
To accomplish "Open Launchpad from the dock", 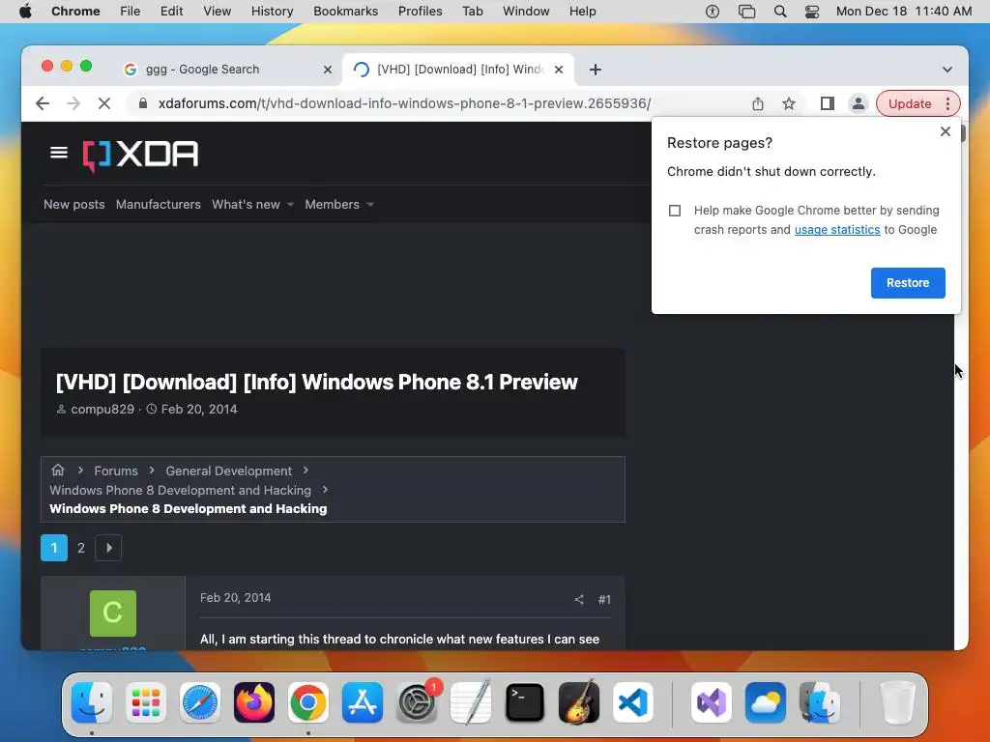I will click(146, 702).
